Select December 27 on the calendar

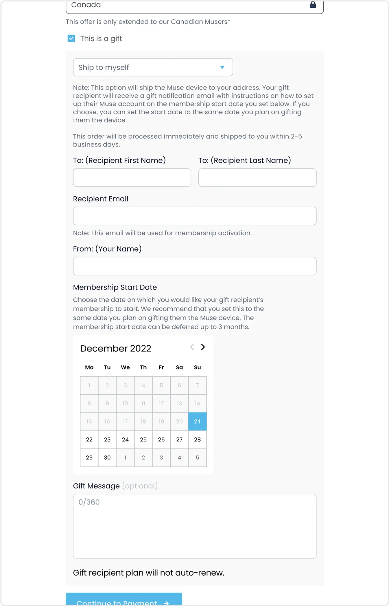tap(179, 439)
